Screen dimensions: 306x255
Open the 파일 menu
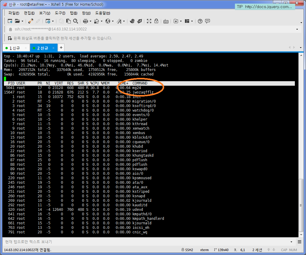[x=14, y=13]
